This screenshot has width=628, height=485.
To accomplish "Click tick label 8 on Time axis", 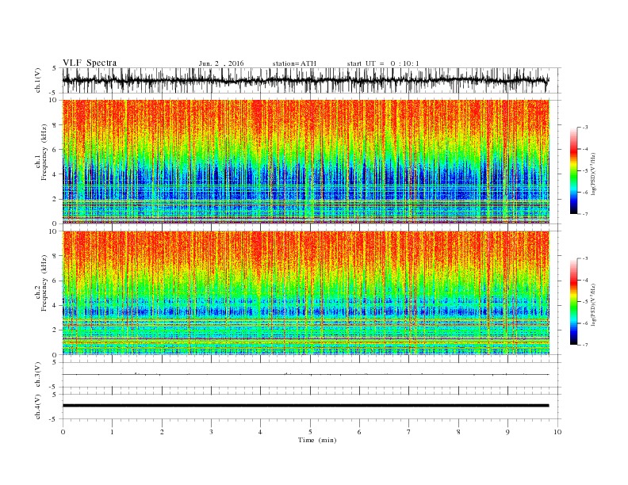I will (458, 432).
